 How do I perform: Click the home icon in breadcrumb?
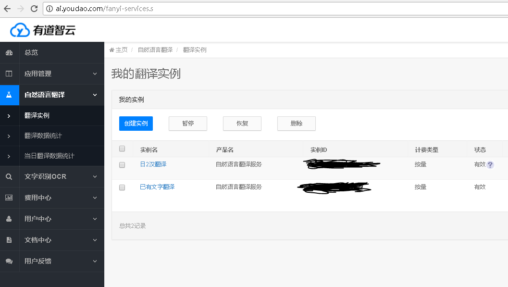112,50
